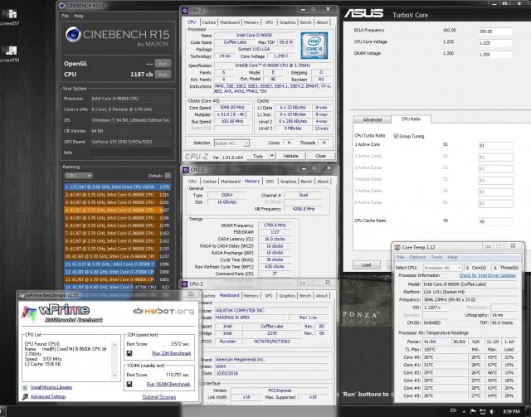
Task: Click the Run 1024M Benchmark link
Action: (x=168, y=384)
